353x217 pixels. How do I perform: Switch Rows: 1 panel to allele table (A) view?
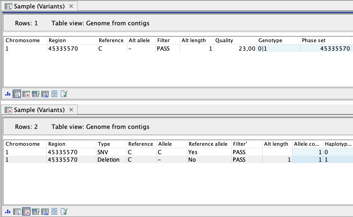click(26, 94)
